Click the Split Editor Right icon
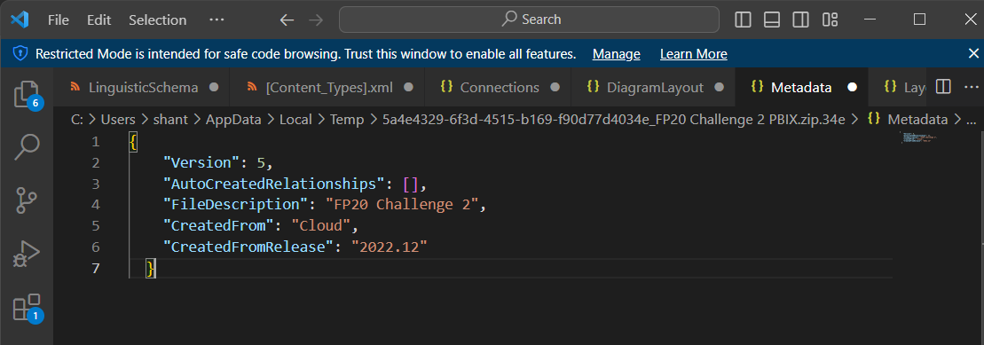The image size is (984, 345). pos(943,87)
